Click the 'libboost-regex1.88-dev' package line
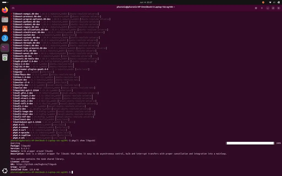The image size is (282, 176). (x=55, y=27)
